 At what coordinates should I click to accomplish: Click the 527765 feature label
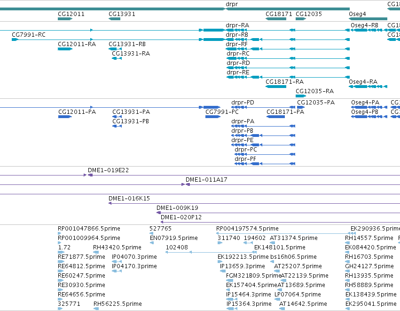160,229
